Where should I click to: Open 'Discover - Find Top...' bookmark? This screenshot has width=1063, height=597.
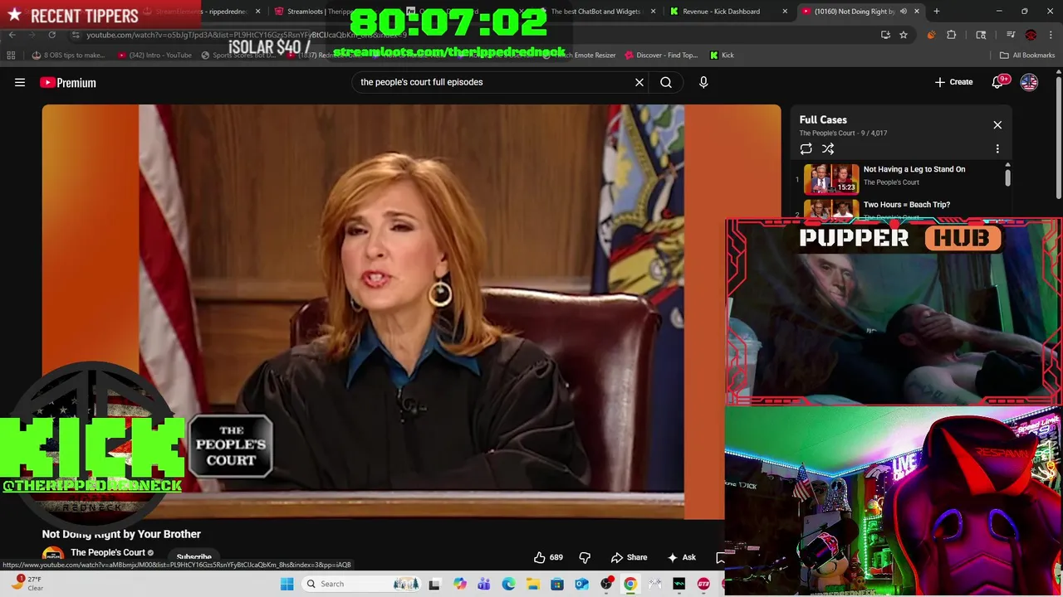(661, 56)
